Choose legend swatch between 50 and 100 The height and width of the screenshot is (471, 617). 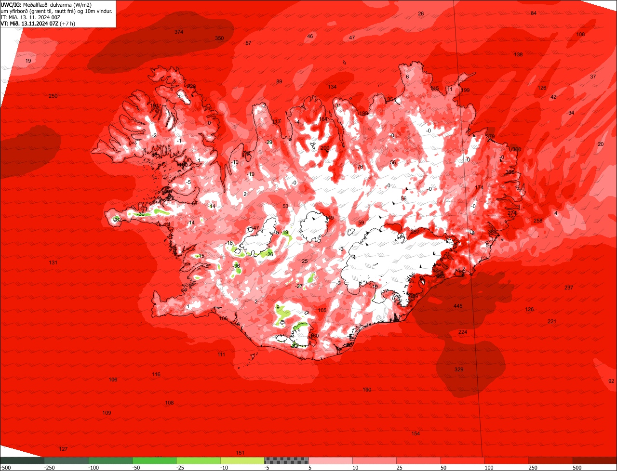463,460
